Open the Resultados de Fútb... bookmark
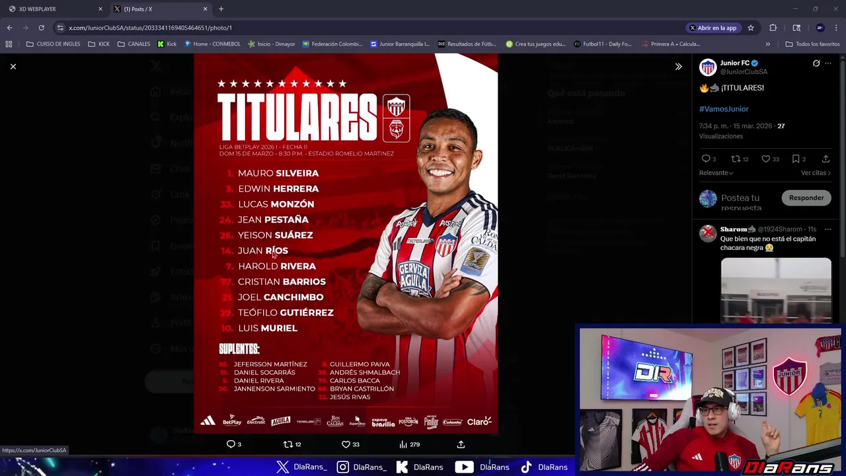846x476 pixels. (x=467, y=44)
